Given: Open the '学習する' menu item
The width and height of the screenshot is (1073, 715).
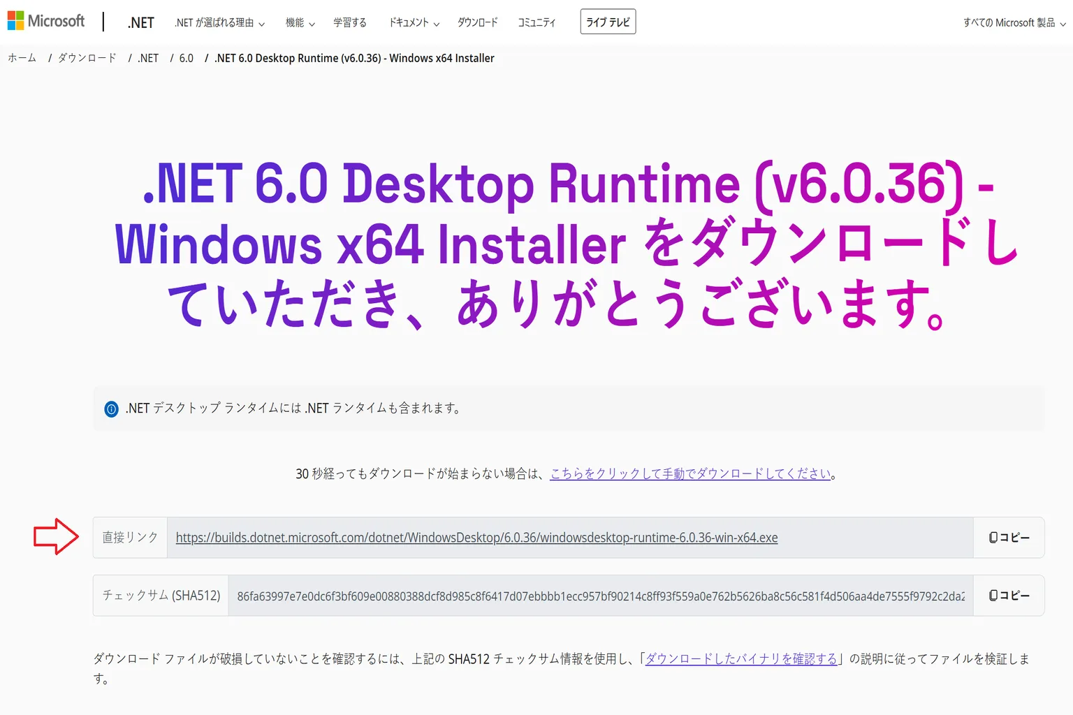Looking at the screenshot, I should [x=350, y=22].
